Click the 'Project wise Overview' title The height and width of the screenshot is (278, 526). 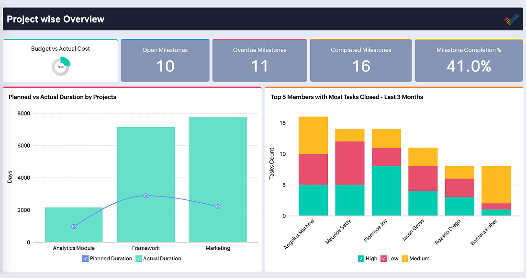[56, 19]
